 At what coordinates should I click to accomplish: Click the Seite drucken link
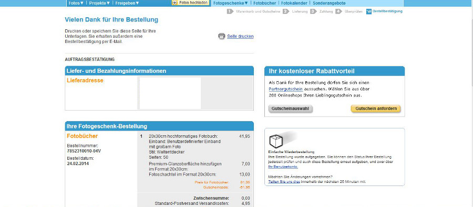click(x=240, y=36)
